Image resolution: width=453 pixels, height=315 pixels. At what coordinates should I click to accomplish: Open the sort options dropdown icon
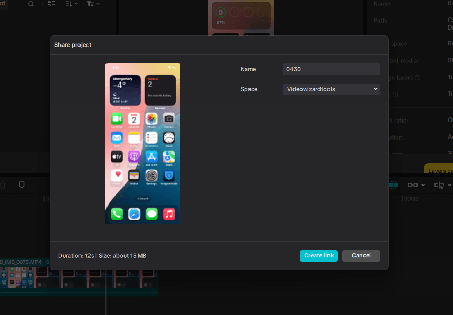coord(72,4)
